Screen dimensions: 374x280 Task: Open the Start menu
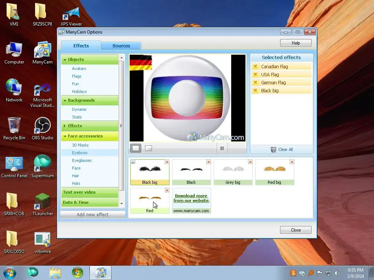(x=10, y=273)
